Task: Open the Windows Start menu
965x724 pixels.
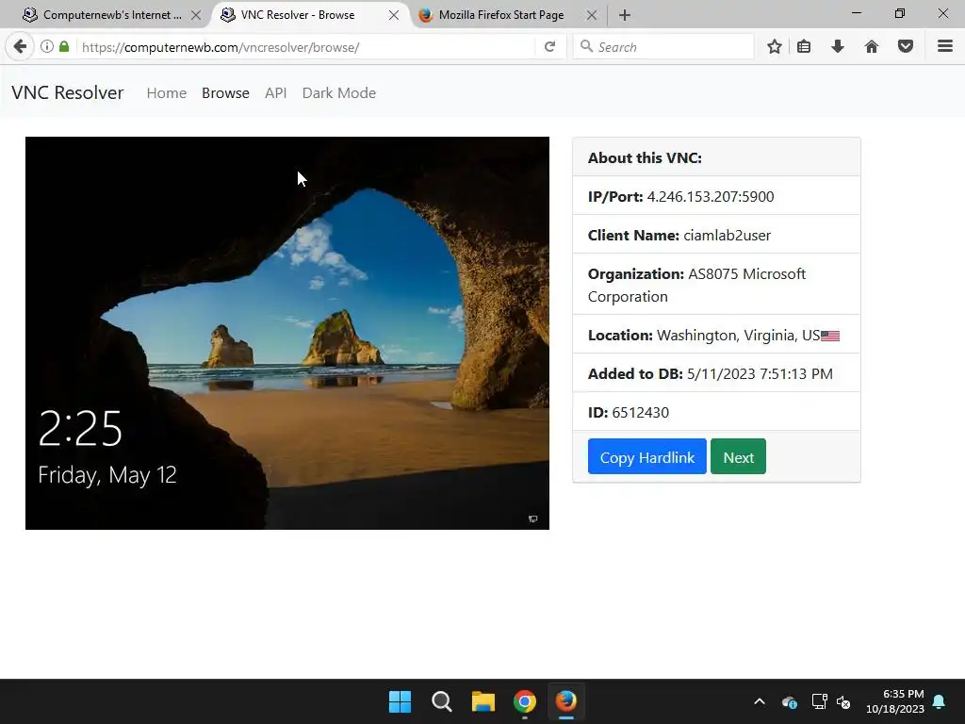Action: click(x=400, y=701)
